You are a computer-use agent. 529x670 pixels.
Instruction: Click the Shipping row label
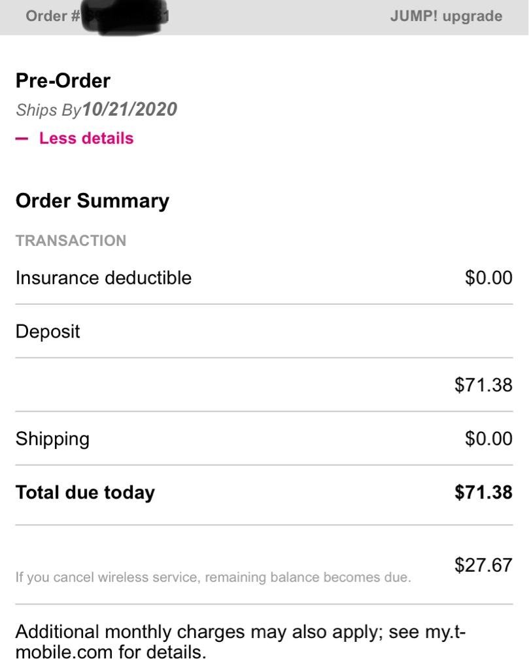point(52,438)
